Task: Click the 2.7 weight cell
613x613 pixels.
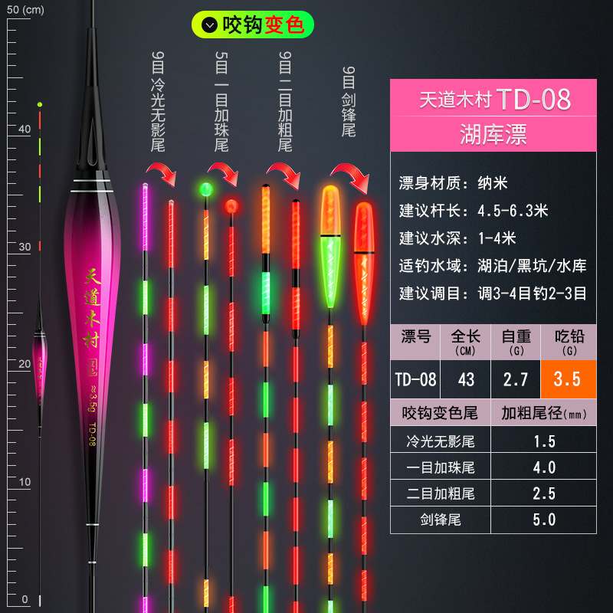Action: point(516,379)
